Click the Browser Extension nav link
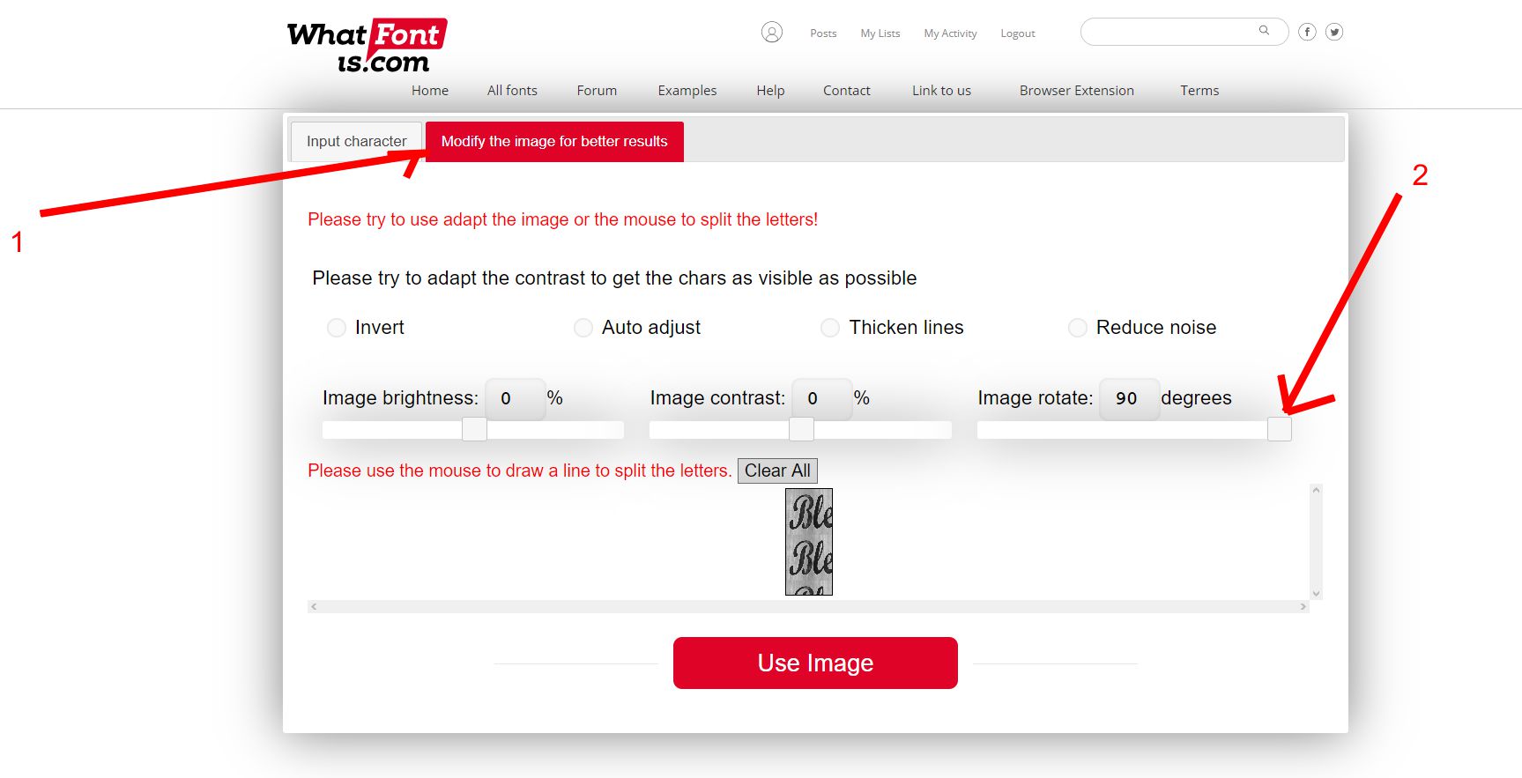 [1076, 90]
